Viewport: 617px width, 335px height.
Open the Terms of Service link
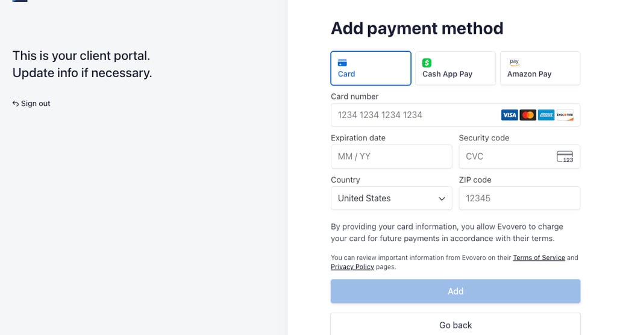point(539,258)
